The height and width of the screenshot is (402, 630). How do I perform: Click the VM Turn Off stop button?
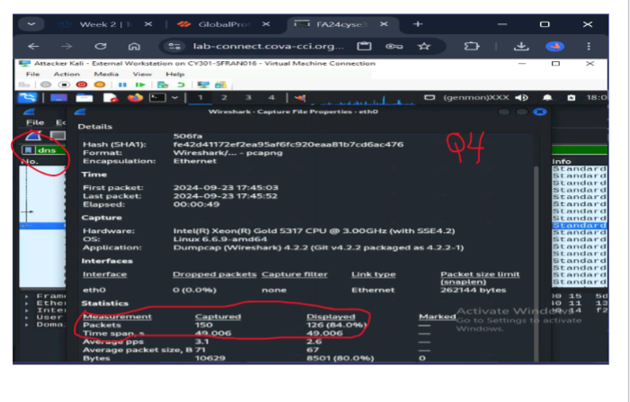(64, 85)
